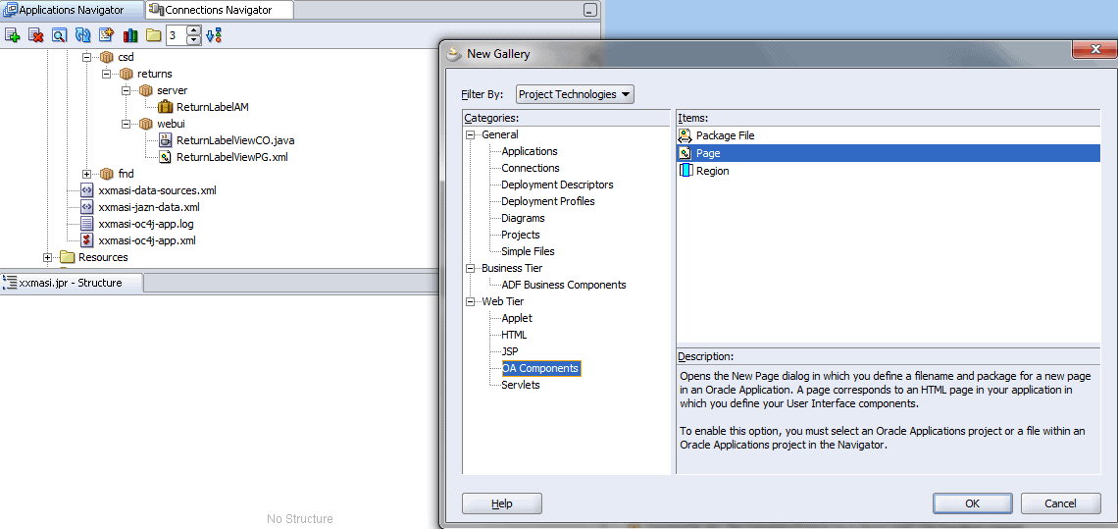Image resolution: width=1118 pixels, height=529 pixels.
Task: Click the folder level number field
Action: tap(177, 35)
